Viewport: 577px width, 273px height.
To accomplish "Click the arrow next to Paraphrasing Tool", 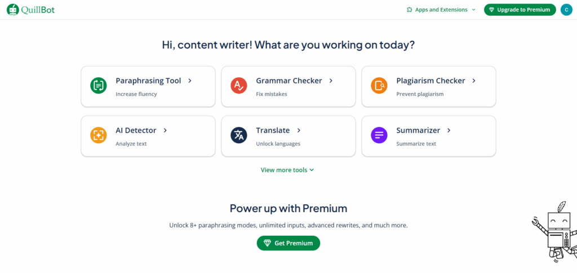I will [190, 81].
